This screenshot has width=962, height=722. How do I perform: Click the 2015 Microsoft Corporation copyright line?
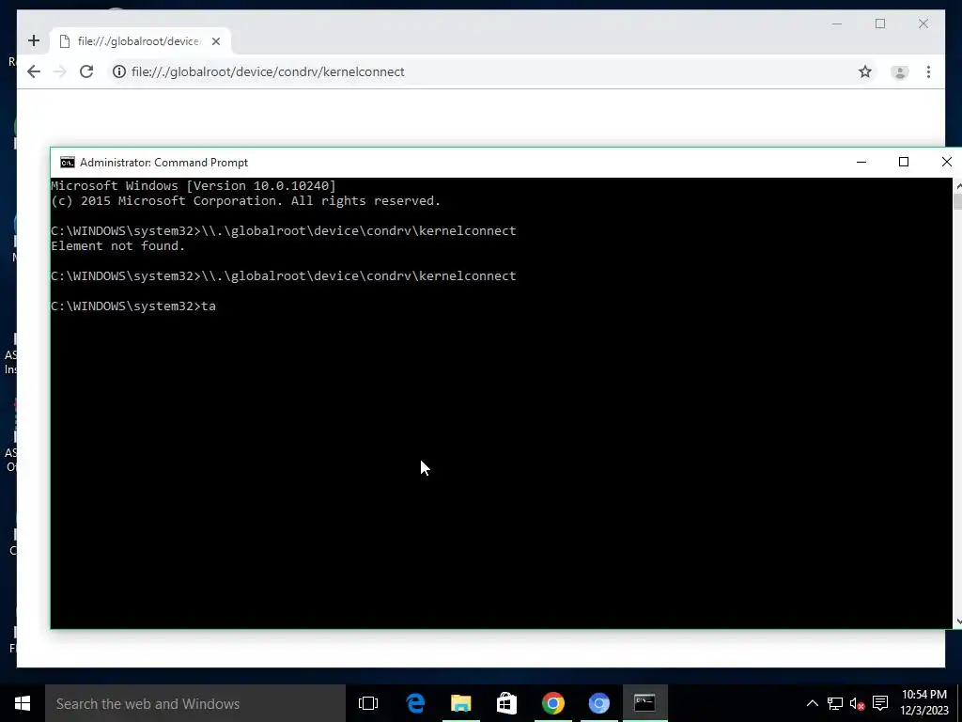tap(245, 201)
